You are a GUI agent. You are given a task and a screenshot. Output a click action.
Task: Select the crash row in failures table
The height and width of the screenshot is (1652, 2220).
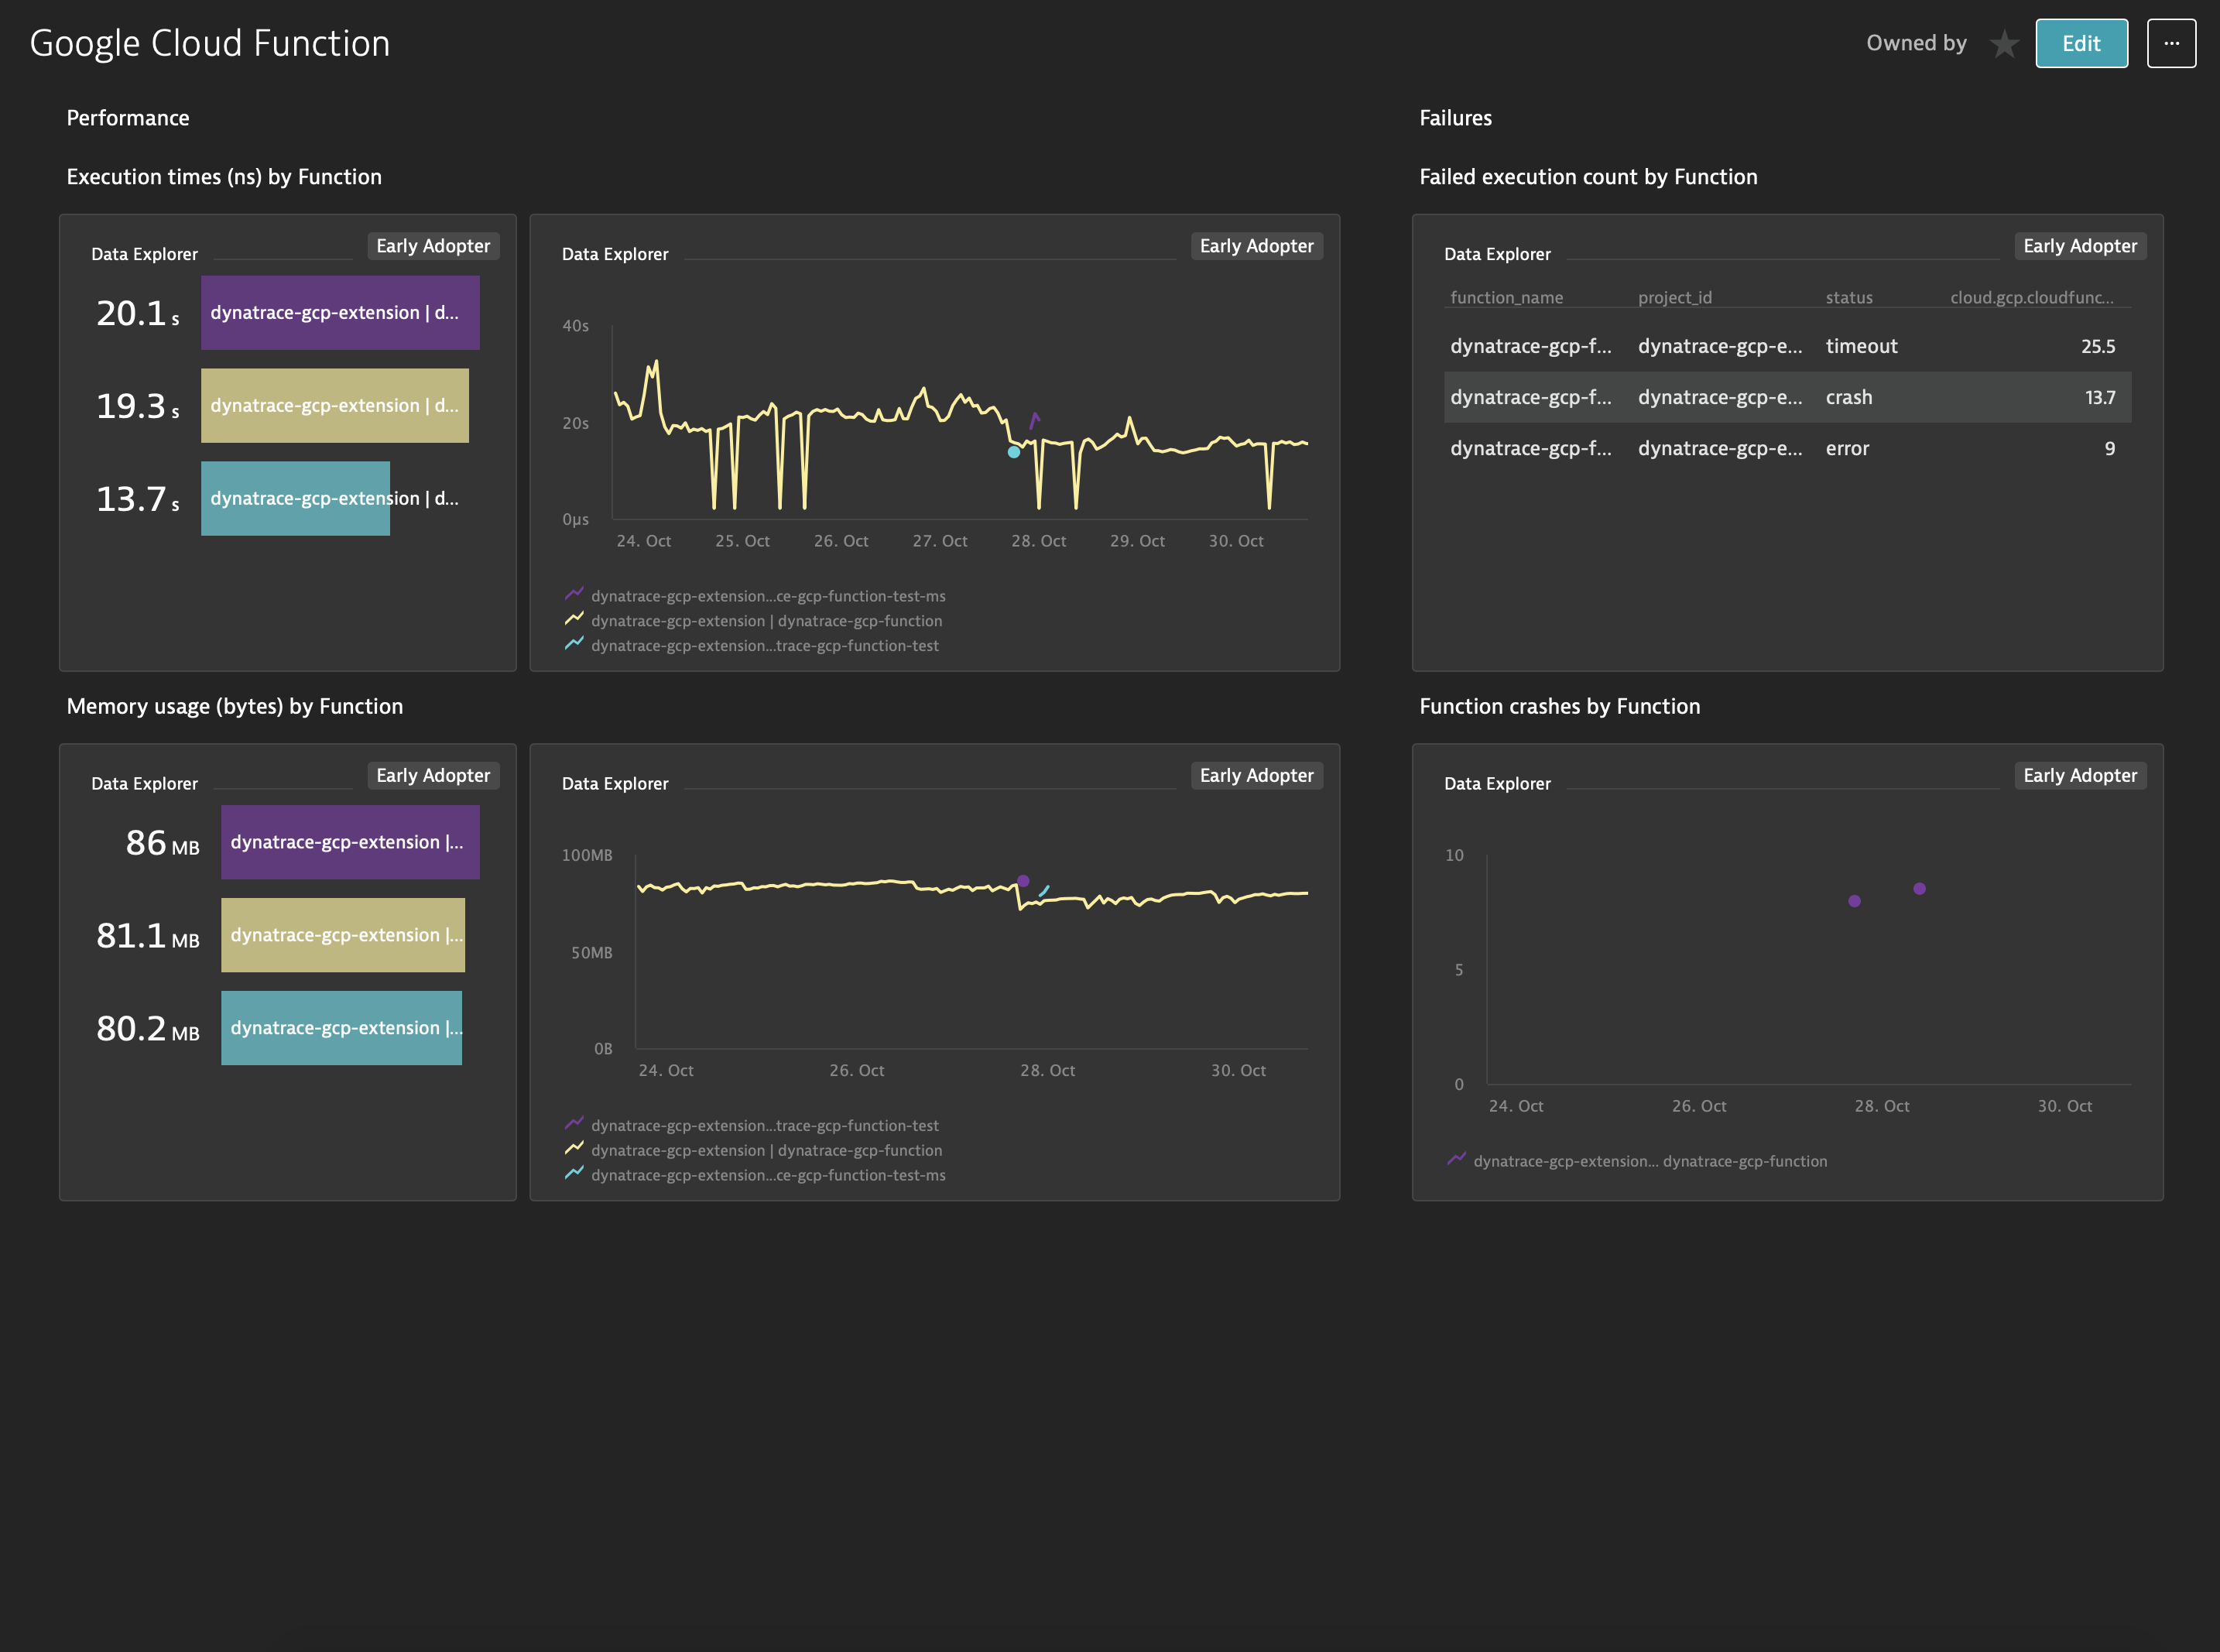coord(1787,397)
